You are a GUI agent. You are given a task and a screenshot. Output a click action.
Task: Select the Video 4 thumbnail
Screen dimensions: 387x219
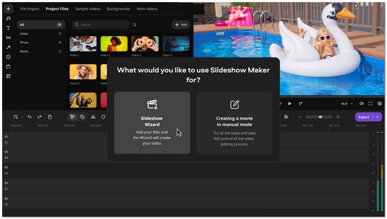click(176, 44)
